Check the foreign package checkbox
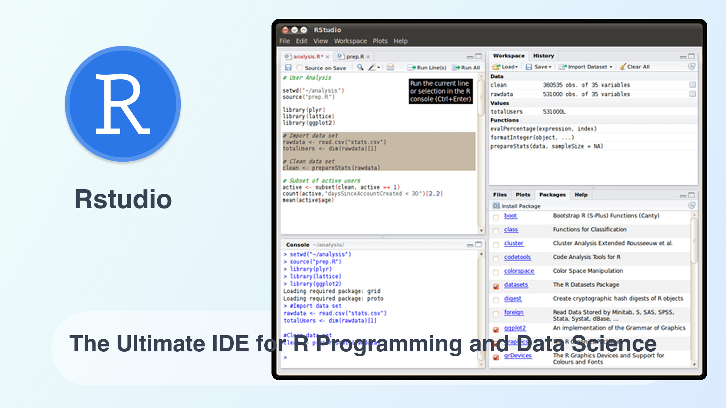 [496, 314]
